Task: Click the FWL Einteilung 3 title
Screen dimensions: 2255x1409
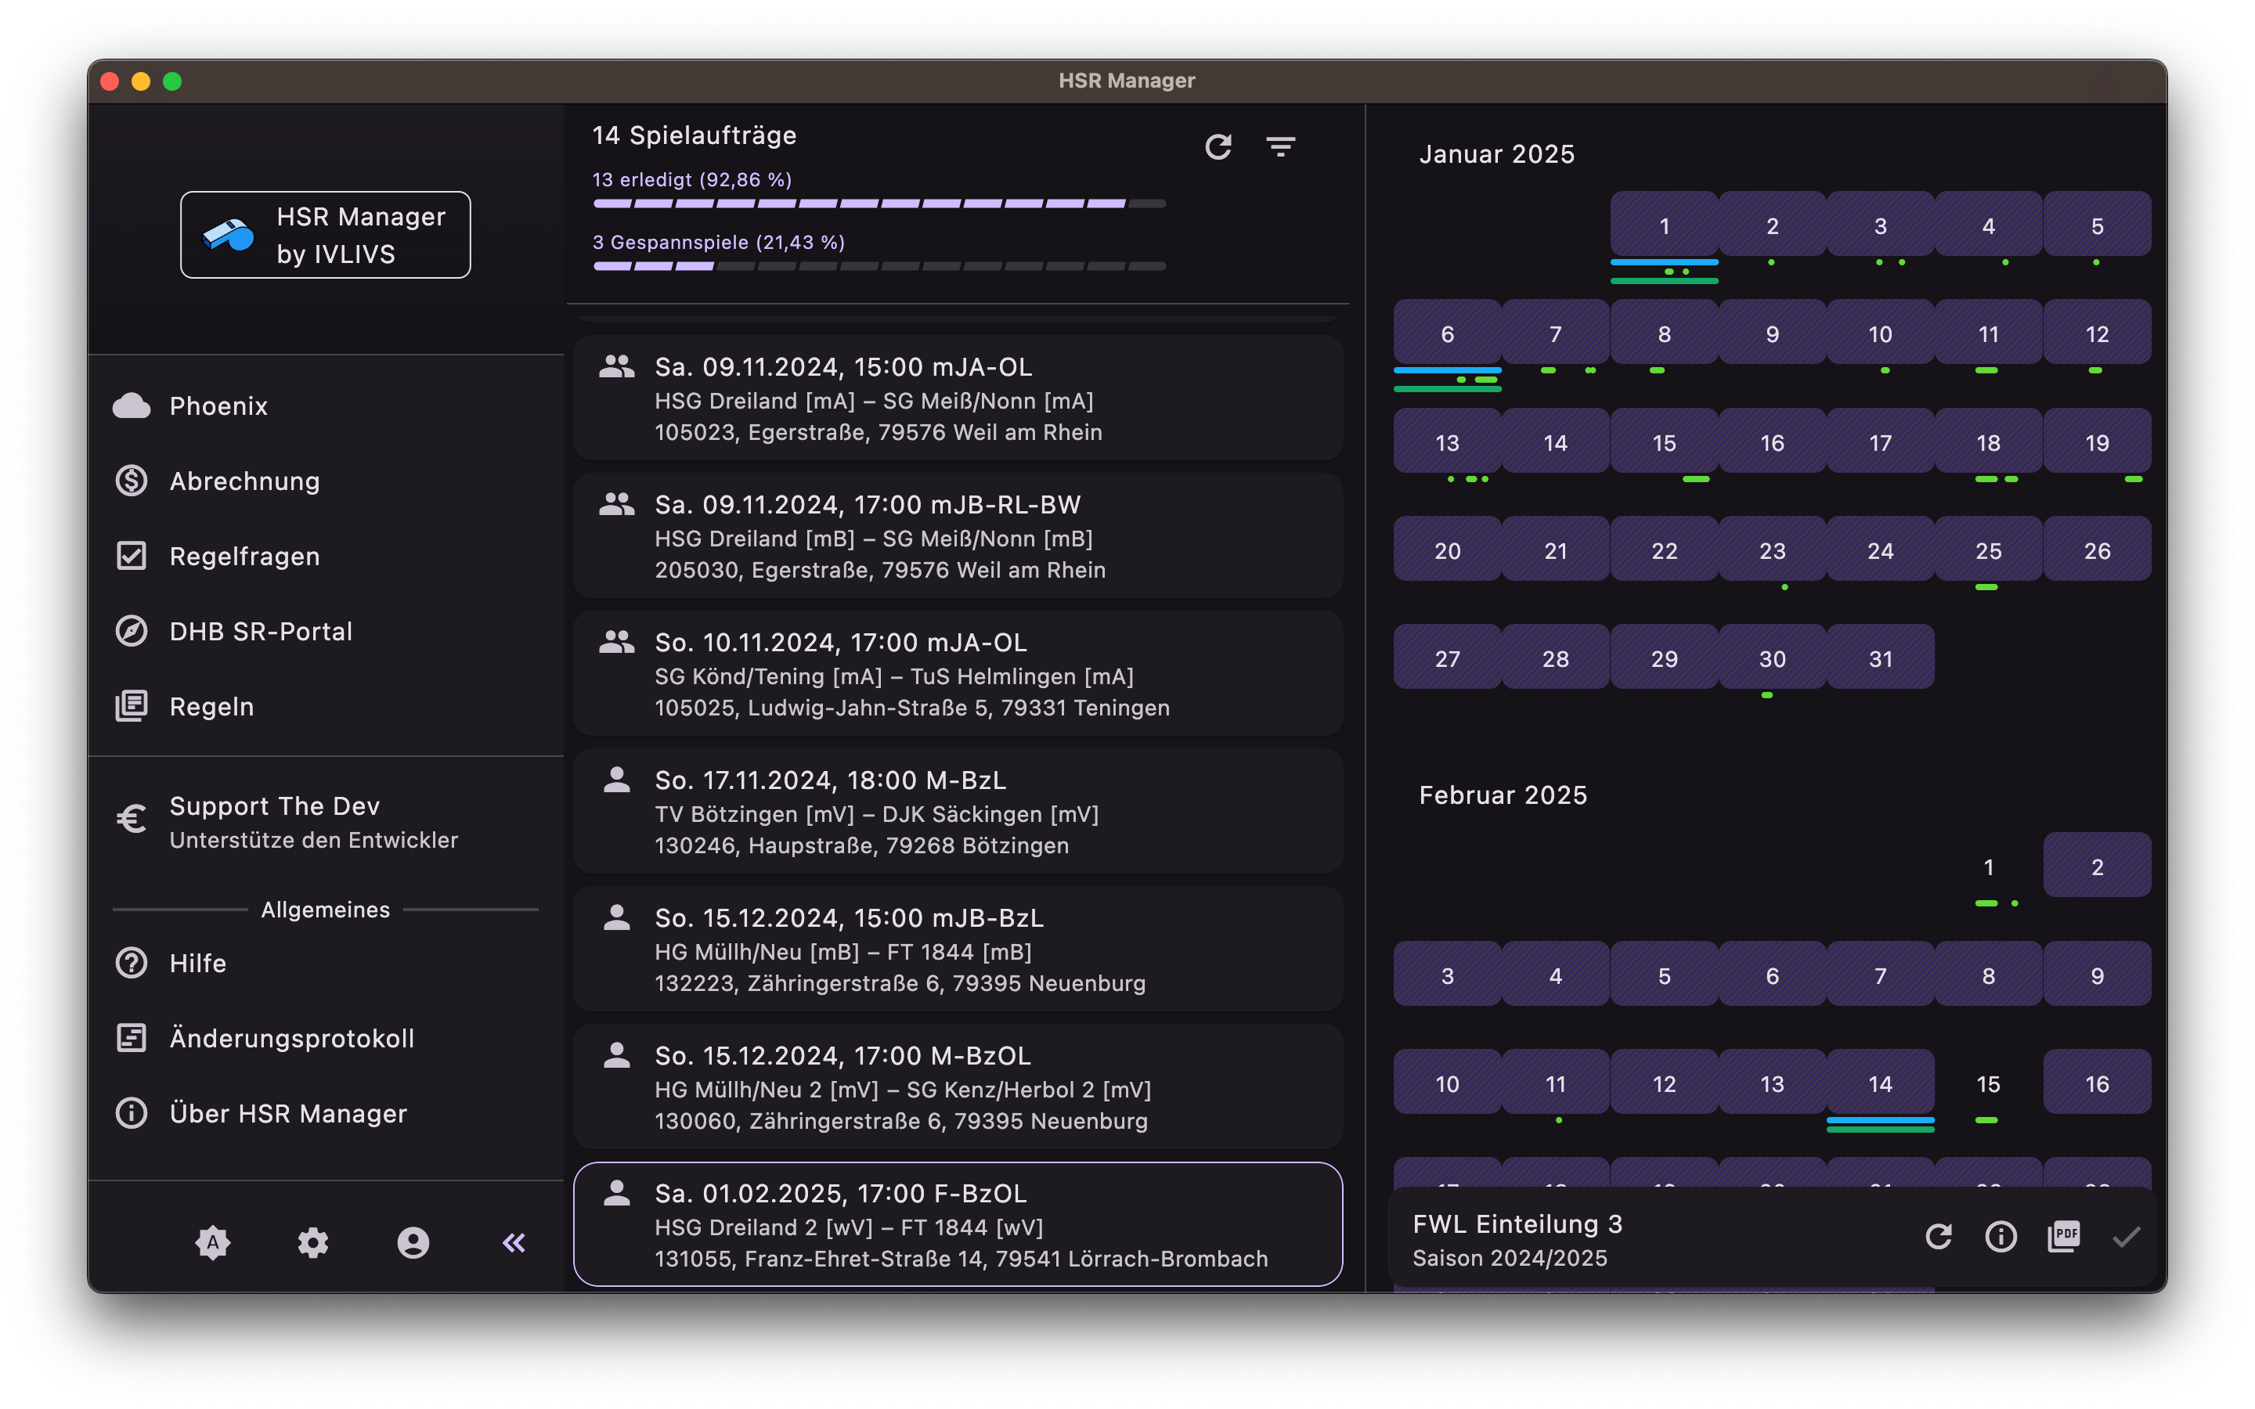Action: (1517, 1223)
